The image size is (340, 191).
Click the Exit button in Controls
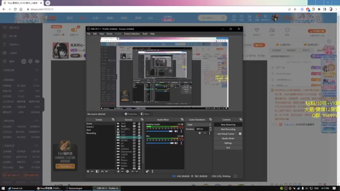coord(228,148)
